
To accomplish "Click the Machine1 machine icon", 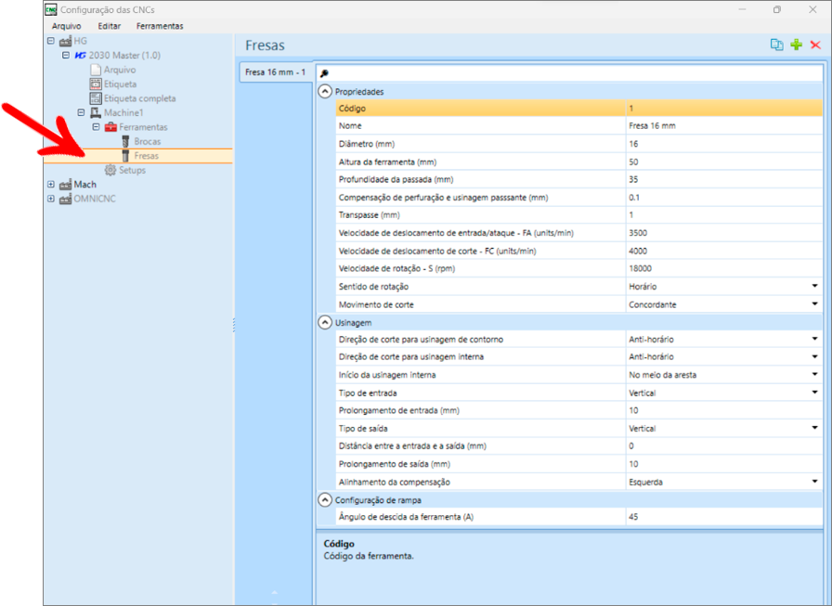I will (96, 112).
